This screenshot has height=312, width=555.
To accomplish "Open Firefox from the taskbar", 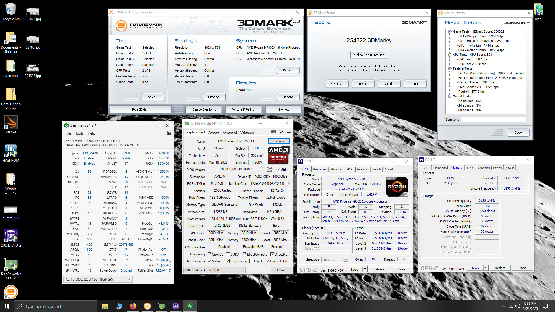I will [133, 306].
